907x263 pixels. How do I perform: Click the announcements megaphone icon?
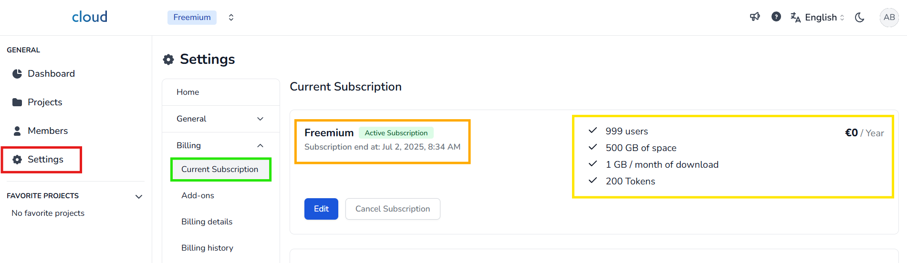point(755,17)
